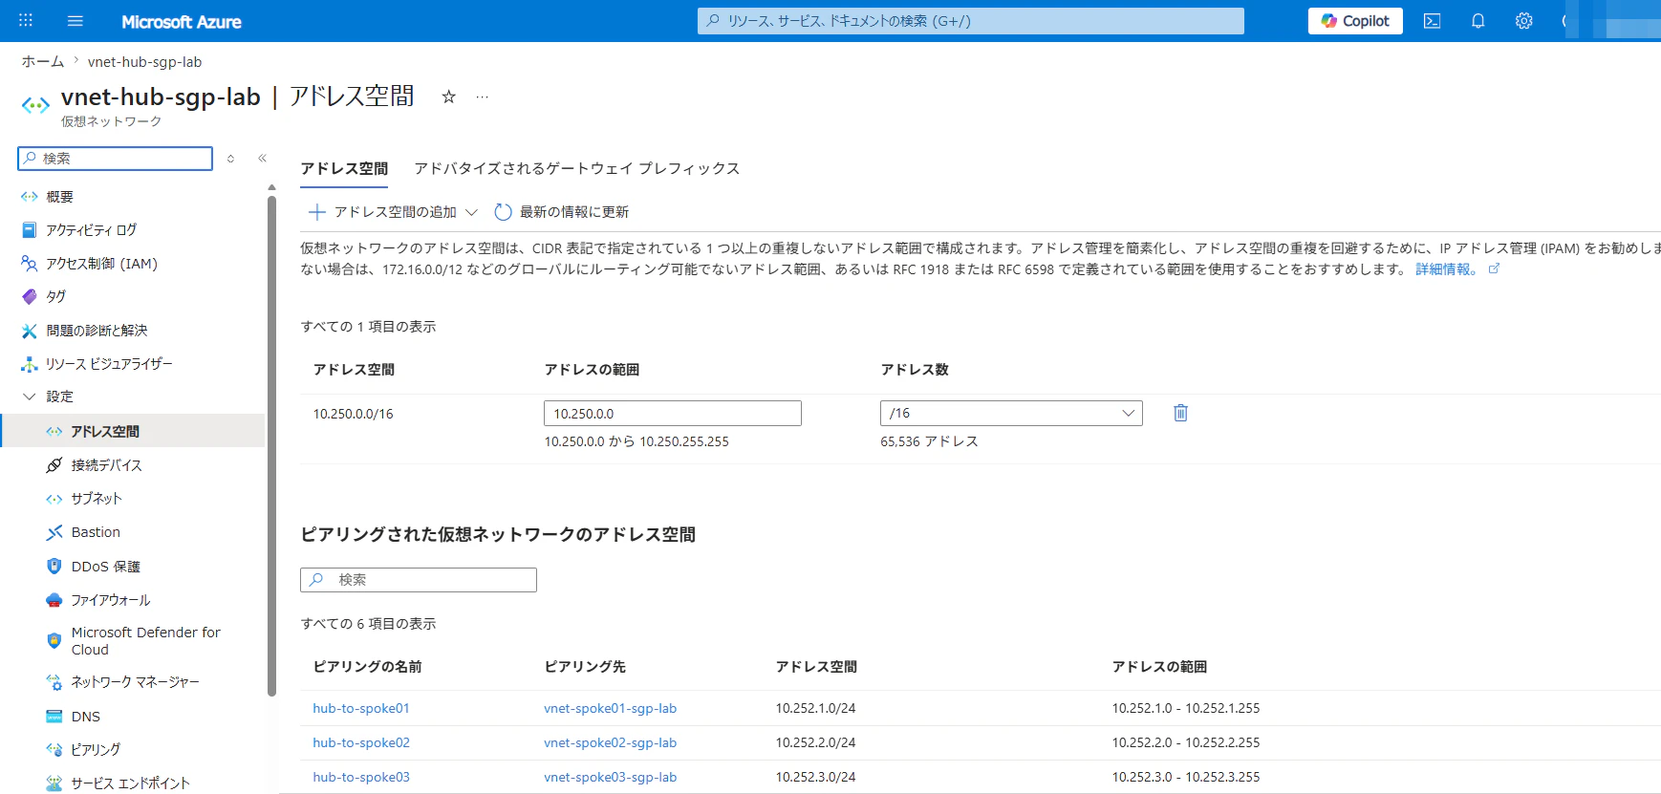This screenshot has width=1661, height=794.
Task: Open the apps grid launcher icon
Action: (26, 21)
